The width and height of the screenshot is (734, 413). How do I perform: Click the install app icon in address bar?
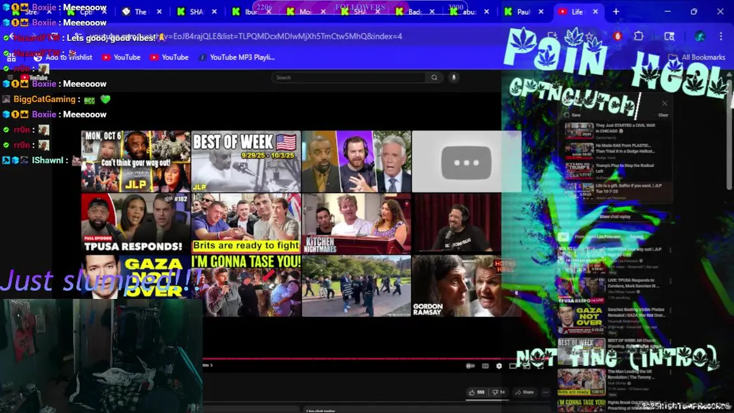552,36
